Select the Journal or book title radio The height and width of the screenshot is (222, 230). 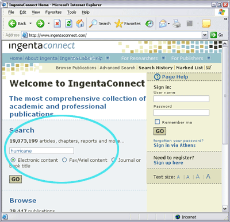click(x=113, y=160)
